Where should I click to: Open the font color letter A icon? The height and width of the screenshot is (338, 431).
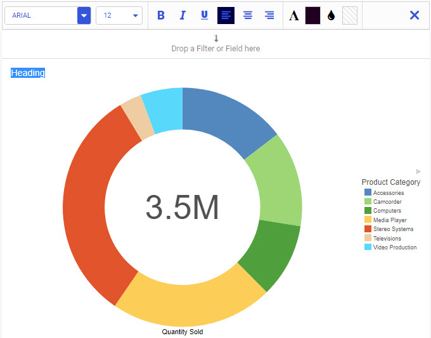[293, 16]
